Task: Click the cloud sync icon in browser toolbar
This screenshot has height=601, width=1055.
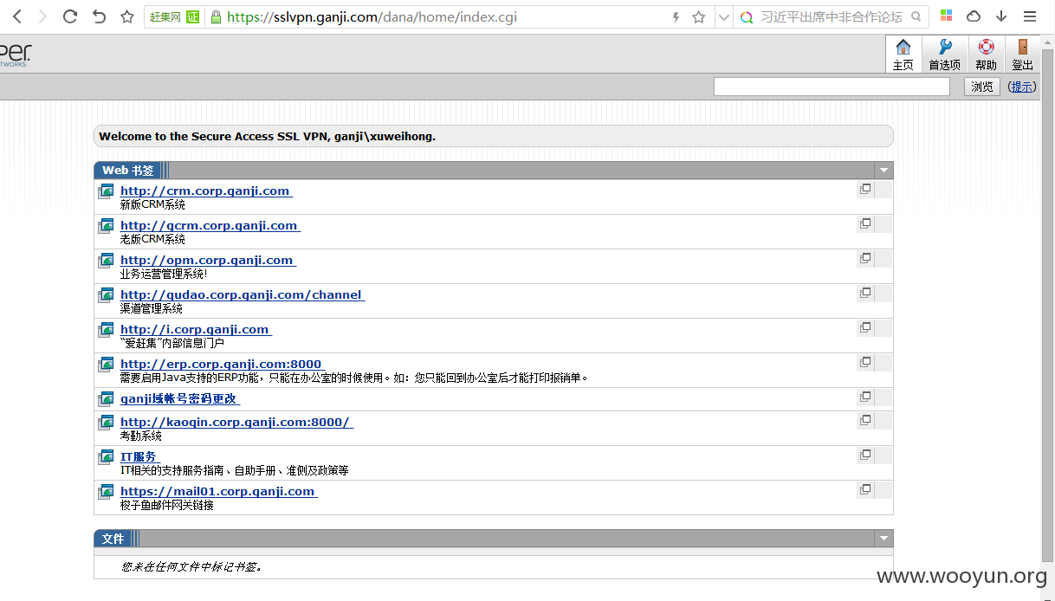Action: (x=974, y=16)
